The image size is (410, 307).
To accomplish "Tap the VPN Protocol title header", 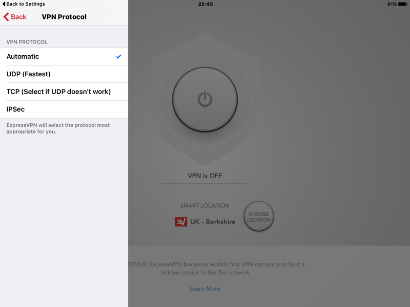I will click(x=64, y=17).
